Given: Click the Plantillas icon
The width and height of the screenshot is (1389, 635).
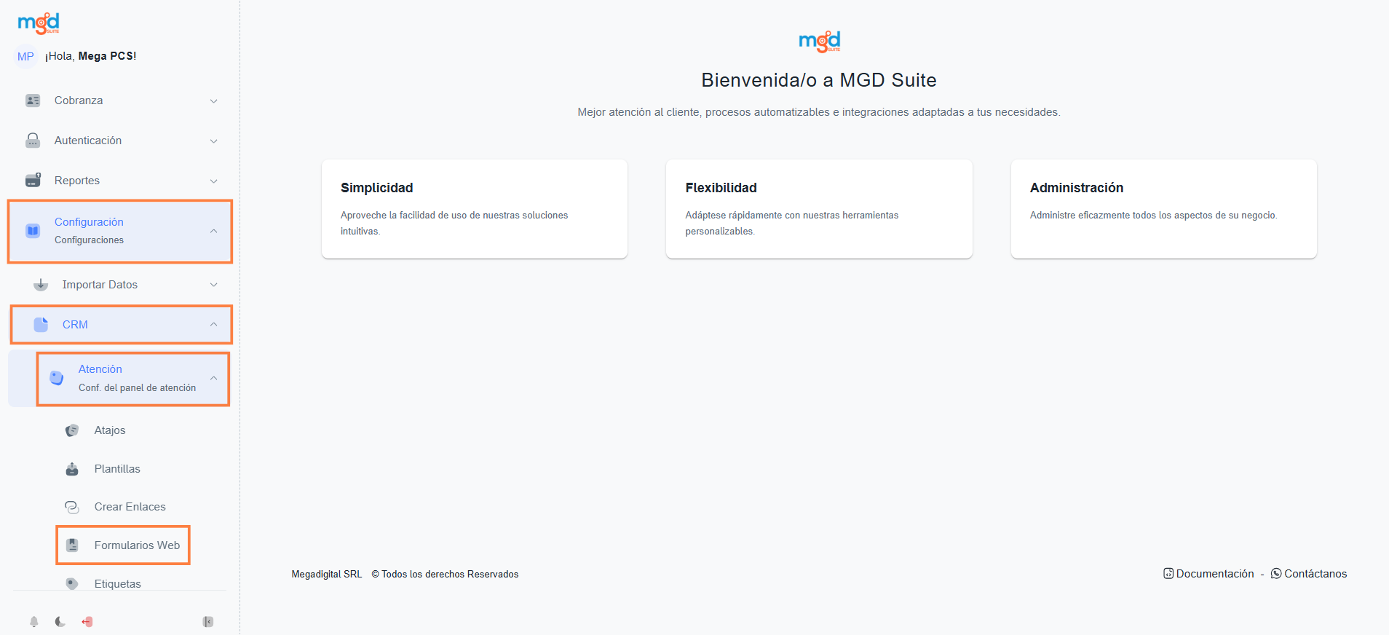Looking at the screenshot, I should point(72,469).
